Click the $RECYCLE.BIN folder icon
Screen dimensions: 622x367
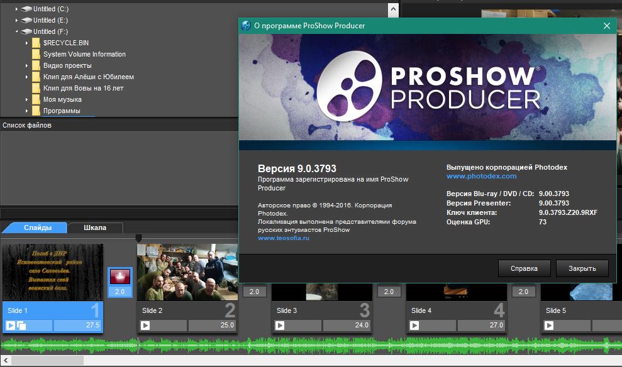pos(36,43)
